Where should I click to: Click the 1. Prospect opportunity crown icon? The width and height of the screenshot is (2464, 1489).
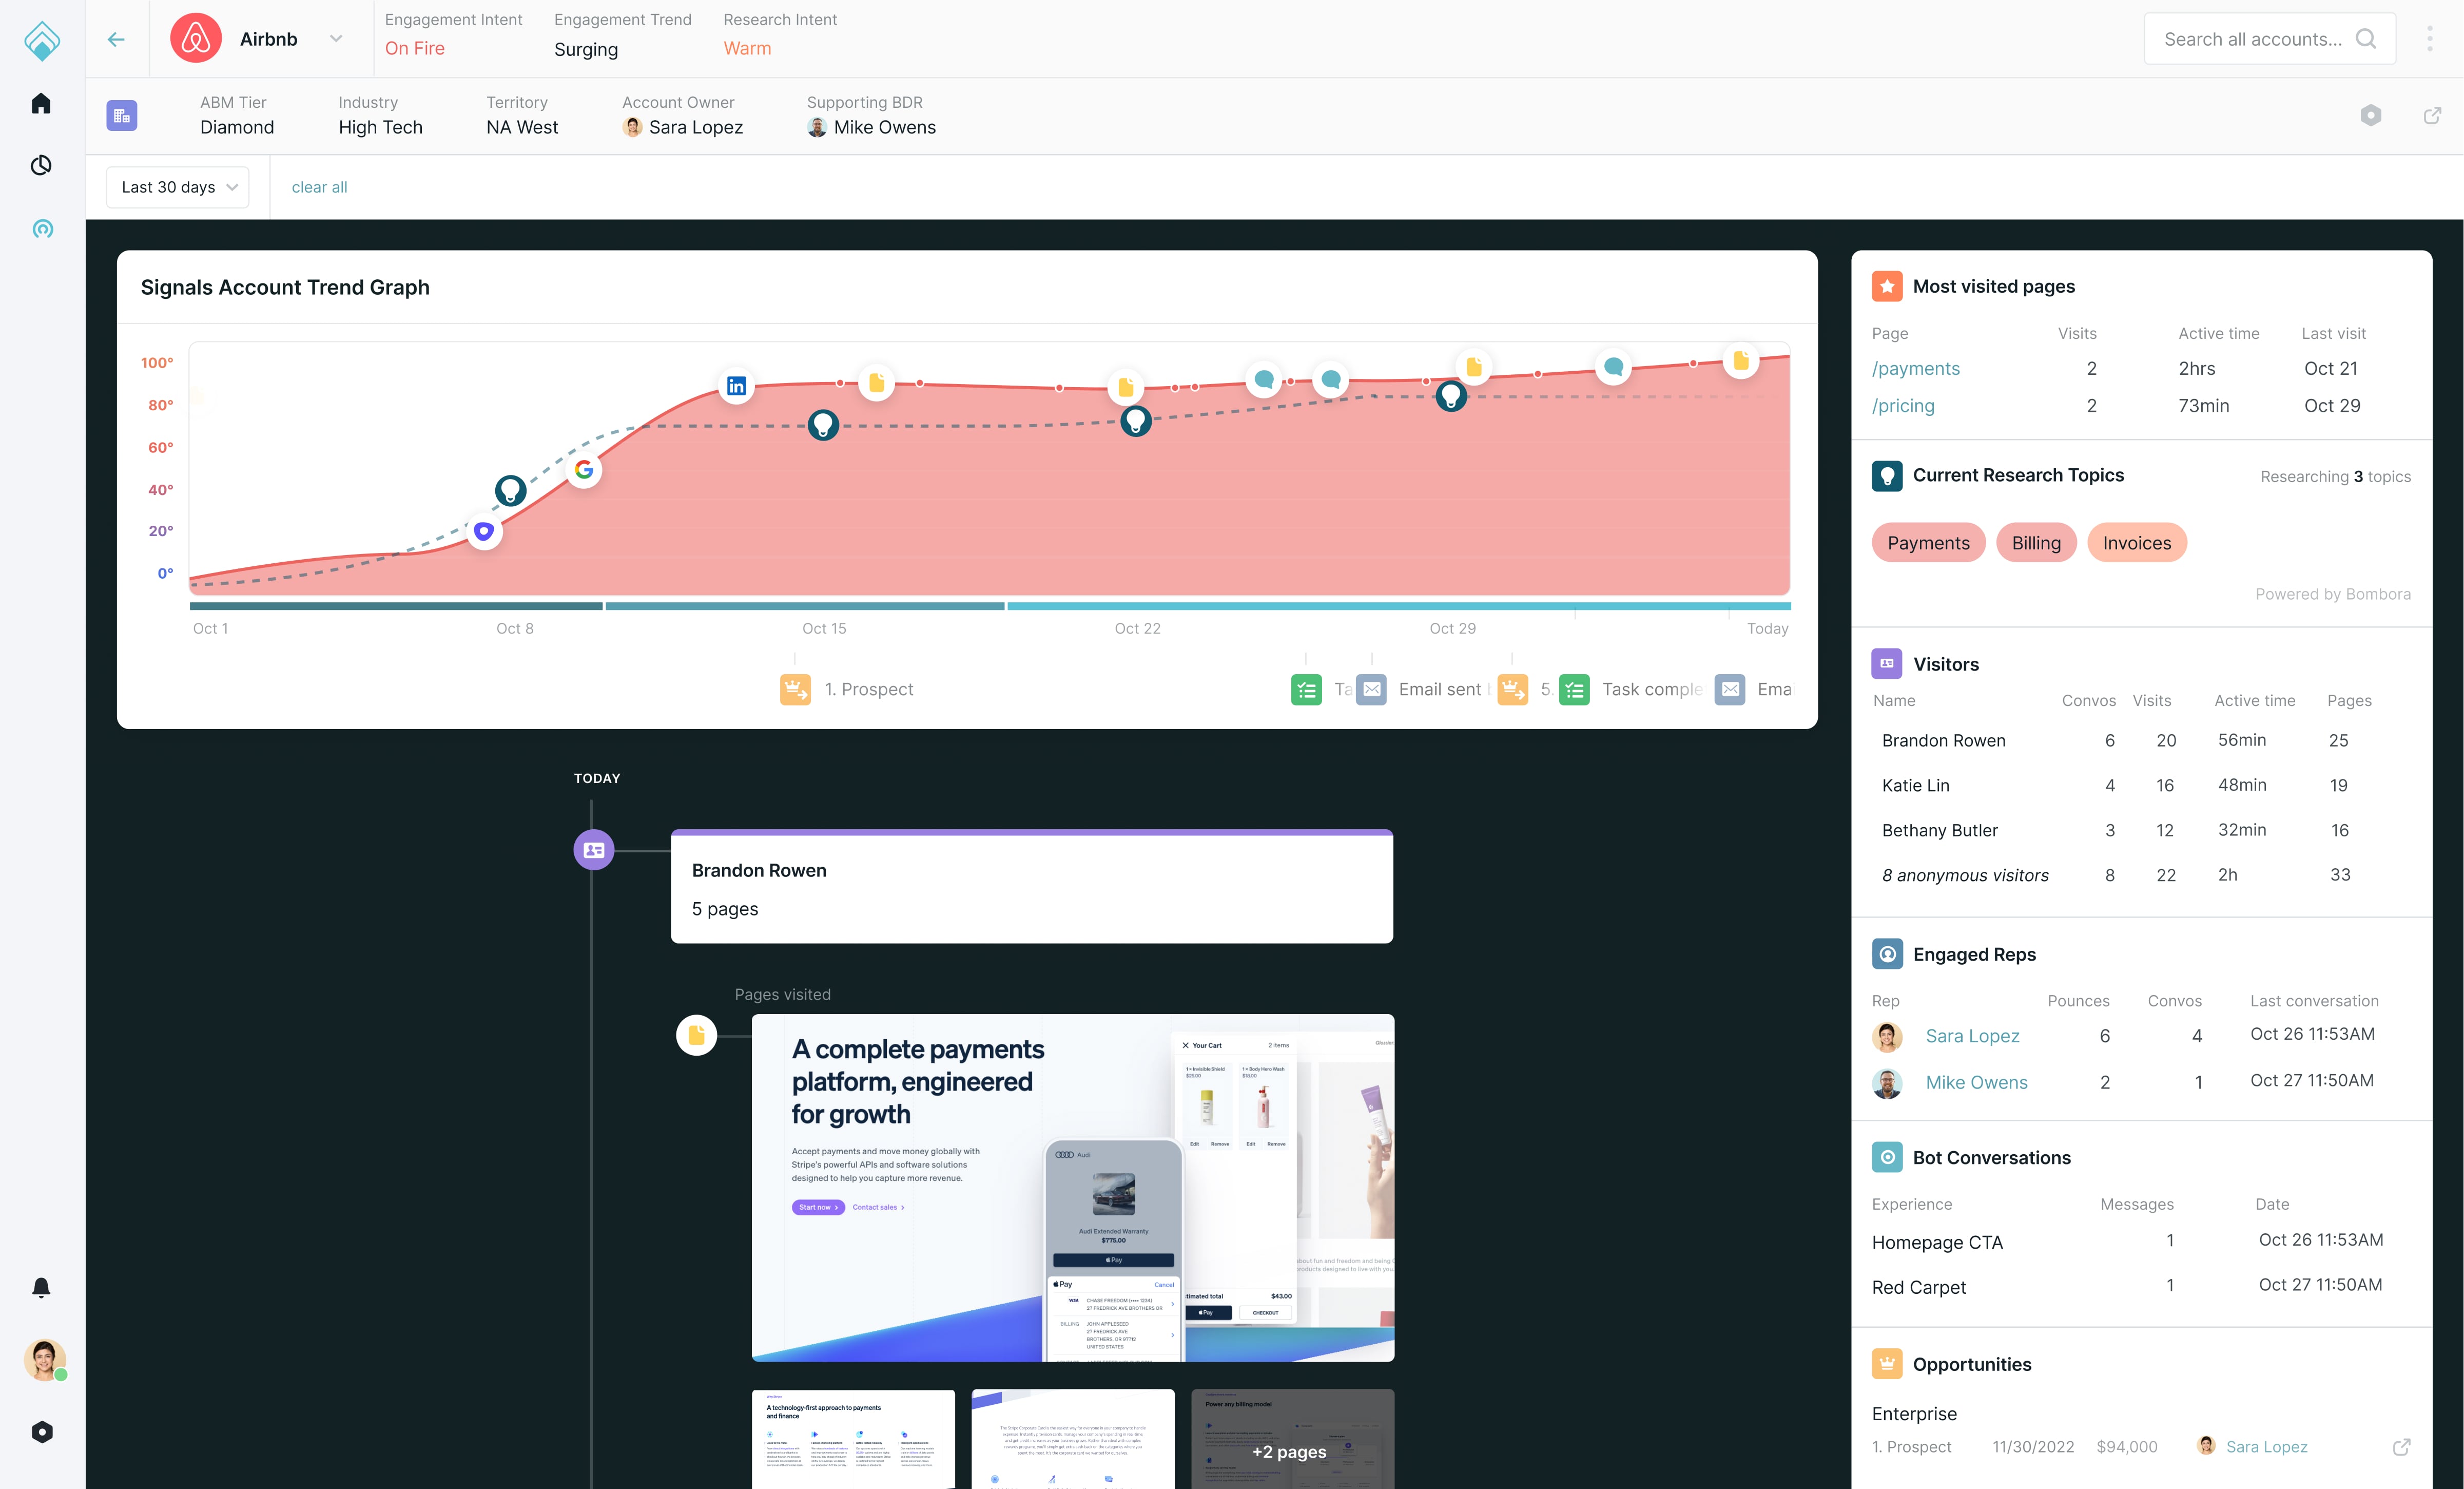[x=795, y=690]
